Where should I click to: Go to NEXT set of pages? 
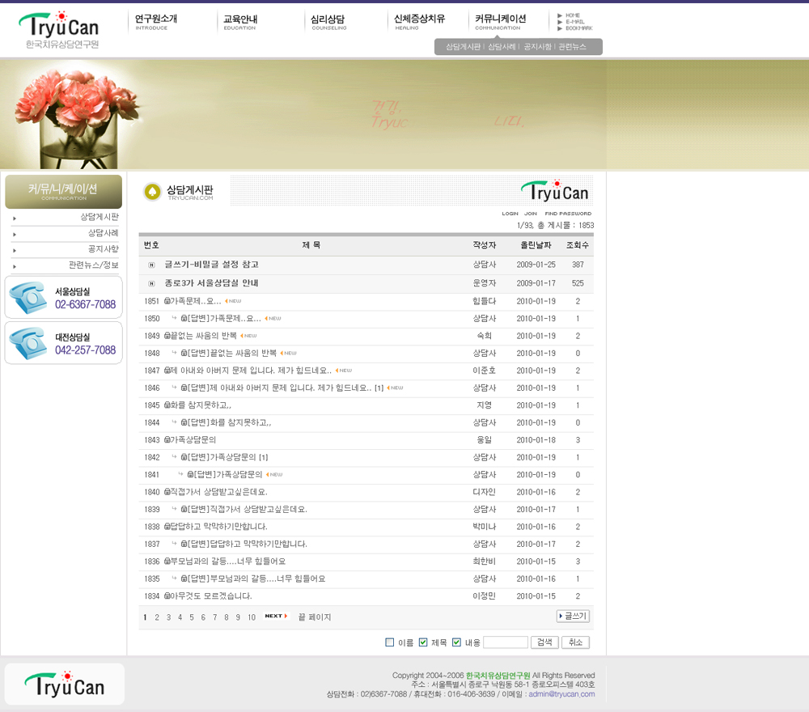coord(276,617)
